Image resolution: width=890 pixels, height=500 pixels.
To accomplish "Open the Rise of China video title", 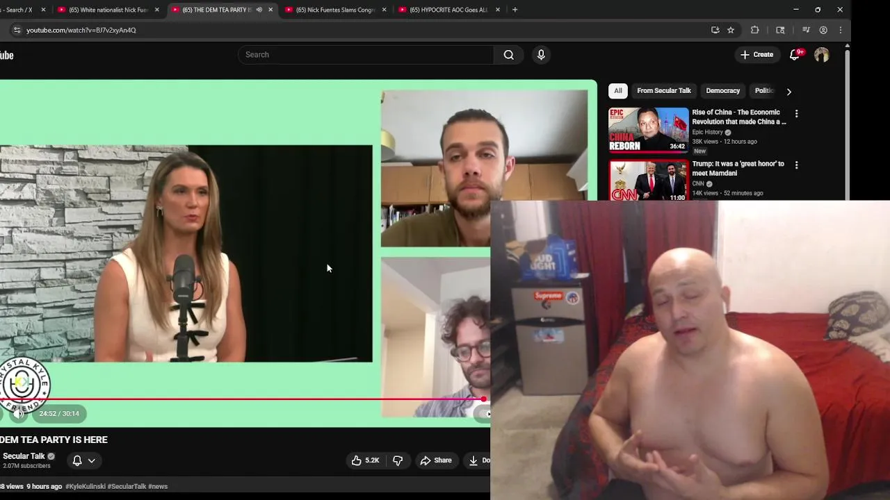I will (x=739, y=117).
